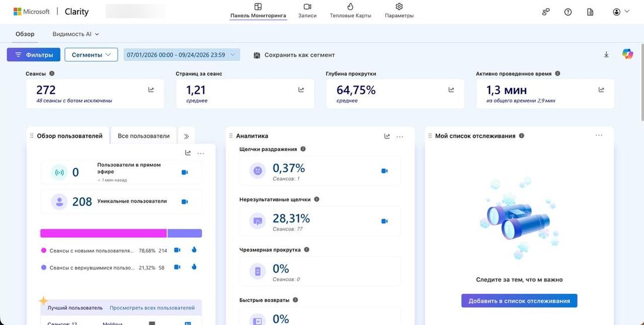The width and height of the screenshot is (644, 325).
Task: Click the 64,75% scroll depth value
Action: tap(356, 90)
